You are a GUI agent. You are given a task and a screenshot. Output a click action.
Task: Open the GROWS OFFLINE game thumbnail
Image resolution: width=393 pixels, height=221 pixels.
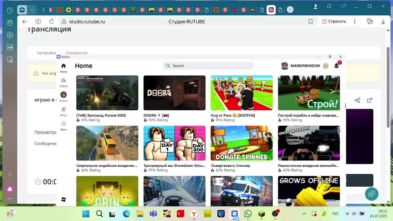coord(309,191)
